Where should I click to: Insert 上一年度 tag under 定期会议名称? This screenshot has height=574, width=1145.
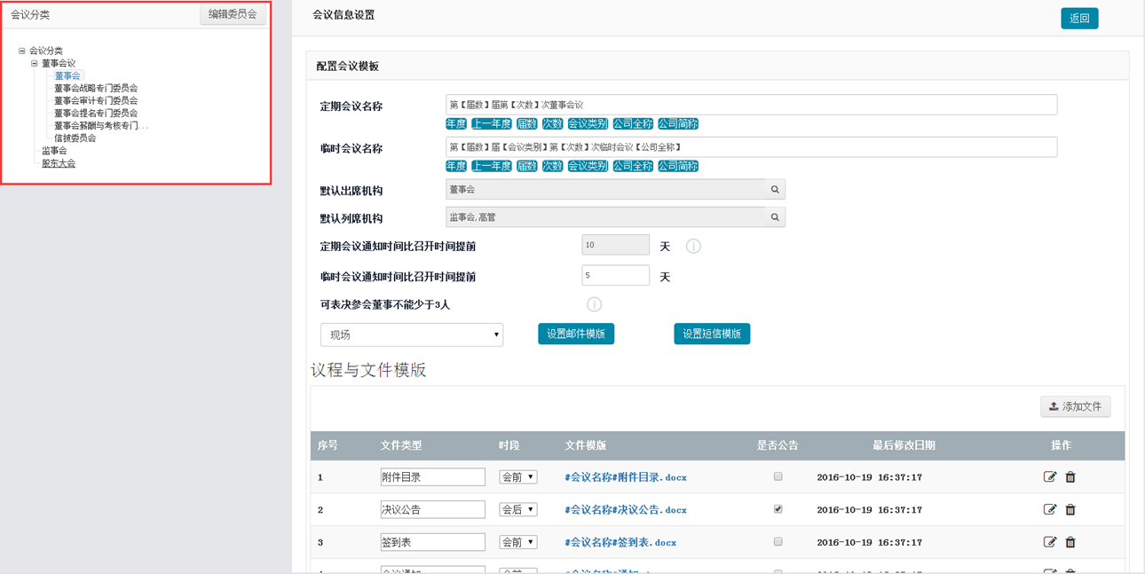[492, 123]
